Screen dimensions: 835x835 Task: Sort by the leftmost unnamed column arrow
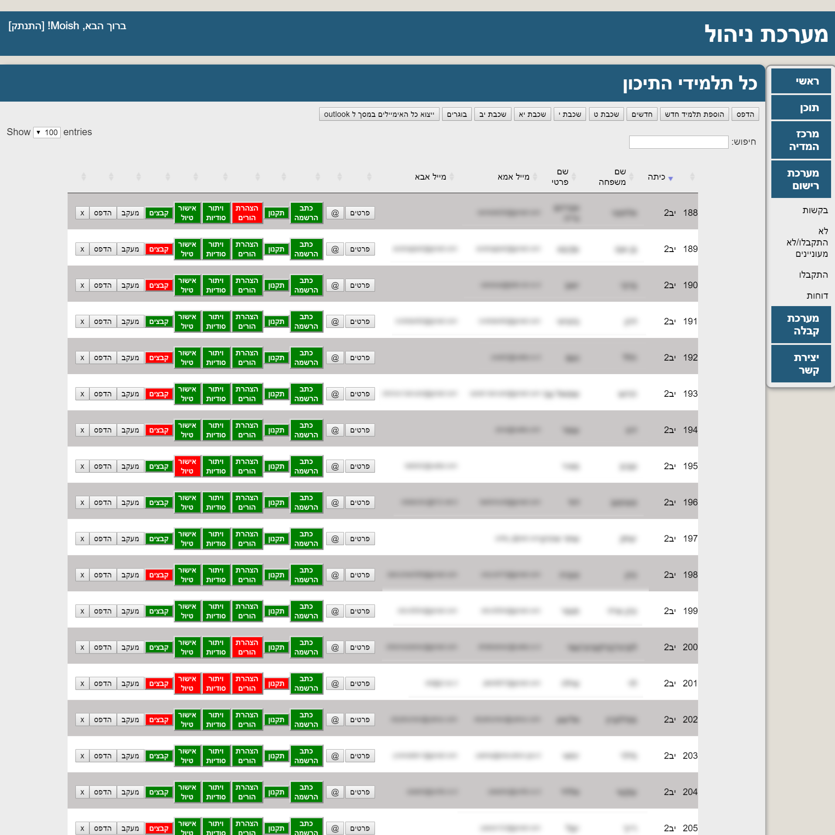pyautogui.click(x=84, y=177)
